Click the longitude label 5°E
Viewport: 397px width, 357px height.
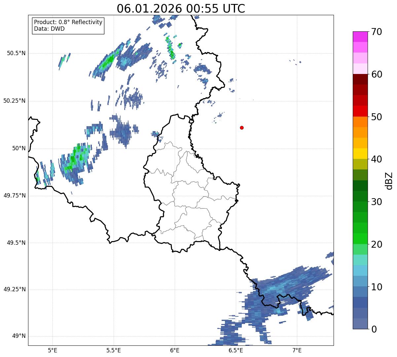53,350
